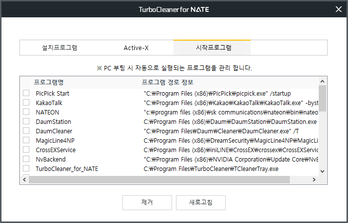Select the NATEON program name
Screen dimensions: 348x223
48,112
